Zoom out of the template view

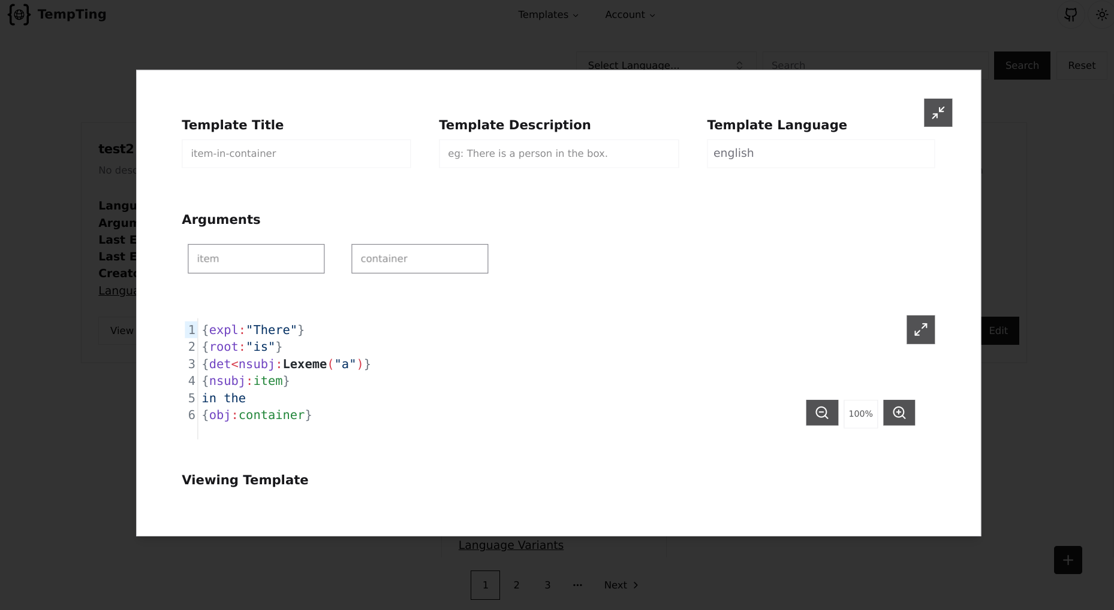(x=821, y=413)
